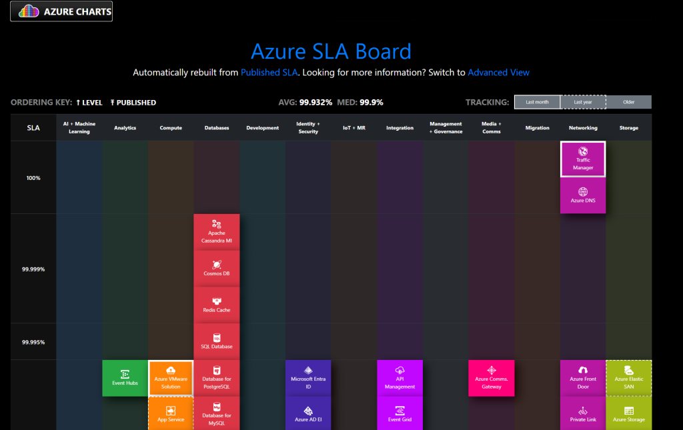Select the Apache Cassandra MI tile
This screenshot has width=683, height=430.
pyautogui.click(x=217, y=232)
